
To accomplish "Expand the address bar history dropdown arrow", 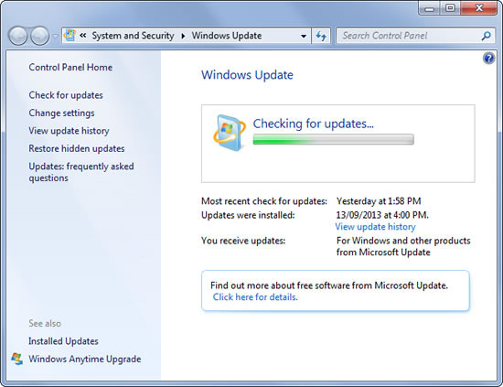I will [304, 36].
